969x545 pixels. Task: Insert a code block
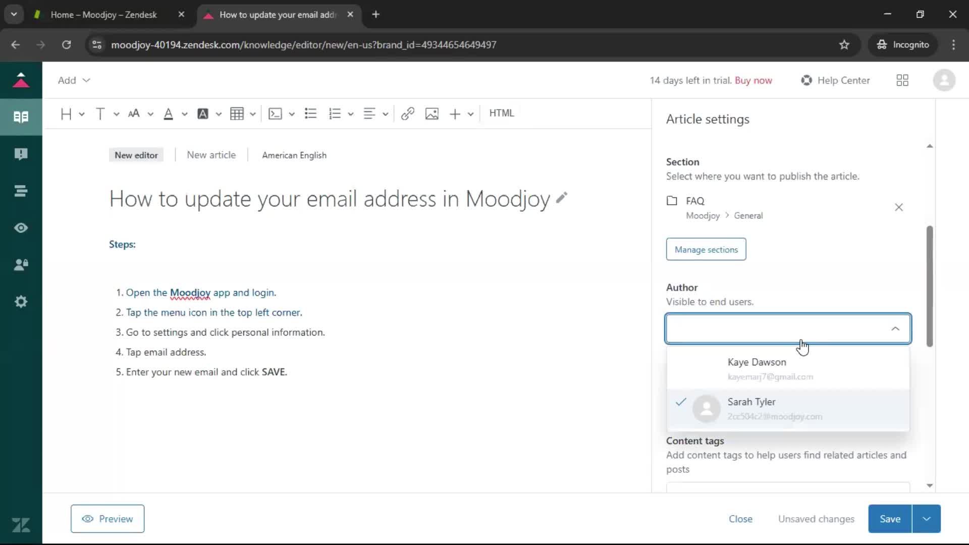275,114
